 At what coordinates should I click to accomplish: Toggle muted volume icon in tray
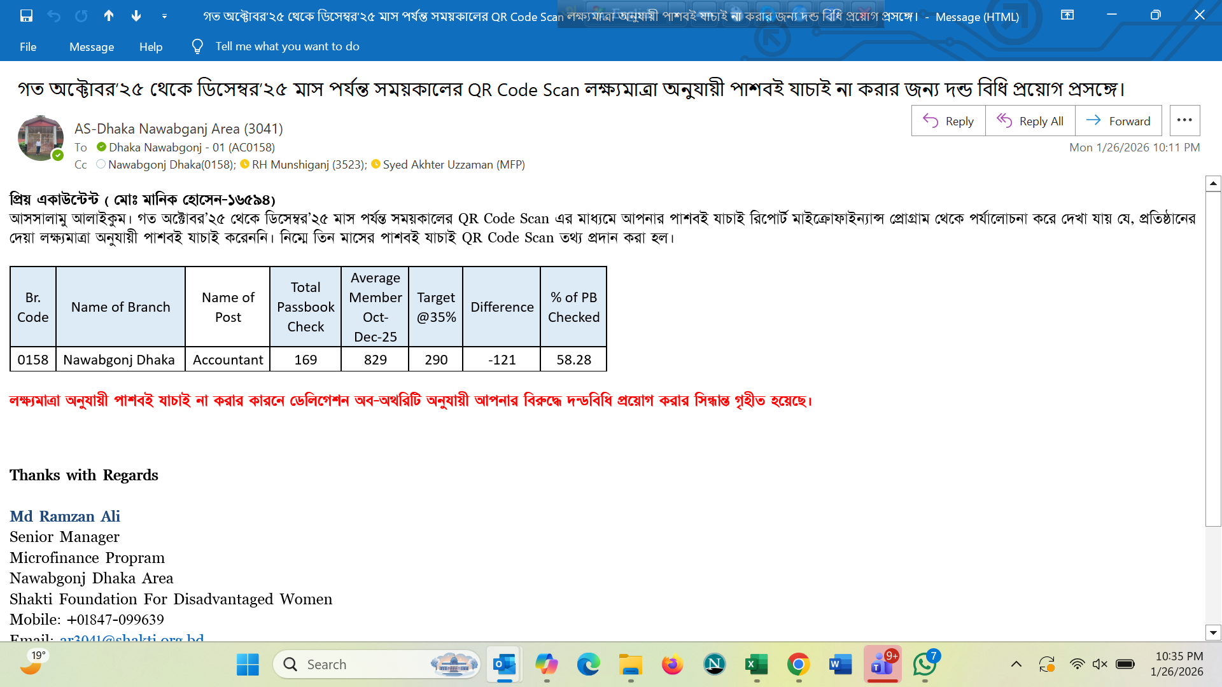pyautogui.click(x=1100, y=664)
